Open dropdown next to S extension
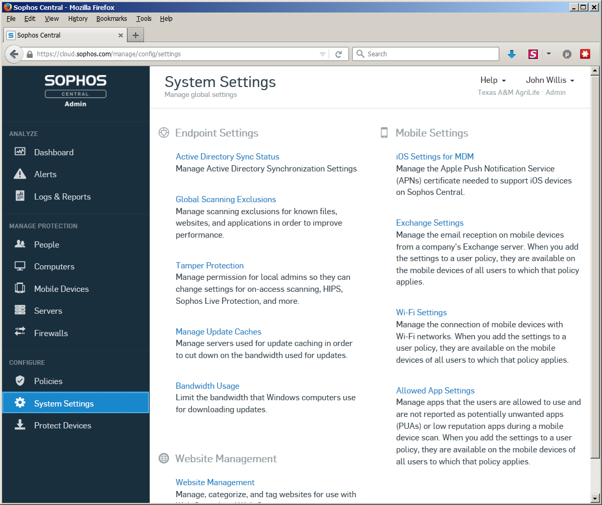Viewport: 602px width, 505px height. coord(549,54)
